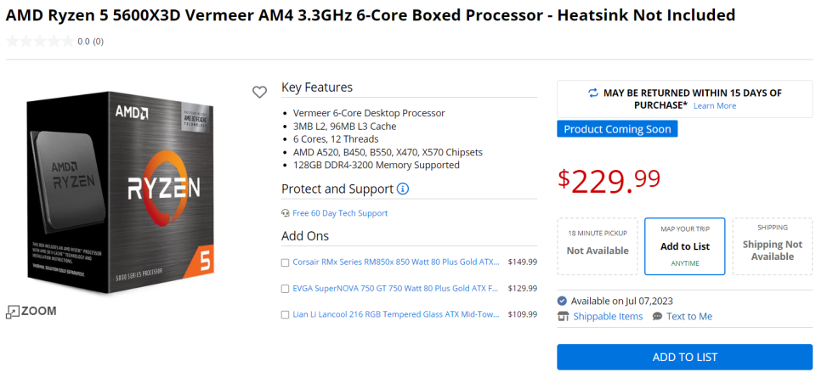Image resolution: width=816 pixels, height=378 pixels.
Task: Select the Map Your Trip Add to List option
Action: point(684,246)
